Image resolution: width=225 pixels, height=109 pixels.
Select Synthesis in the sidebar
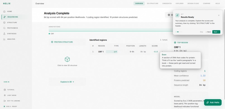[x=12, y=34]
